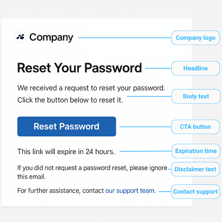
Task: Click the connector line pointing to CTA button label
Action: pyautogui.click(x=145, y=127)
